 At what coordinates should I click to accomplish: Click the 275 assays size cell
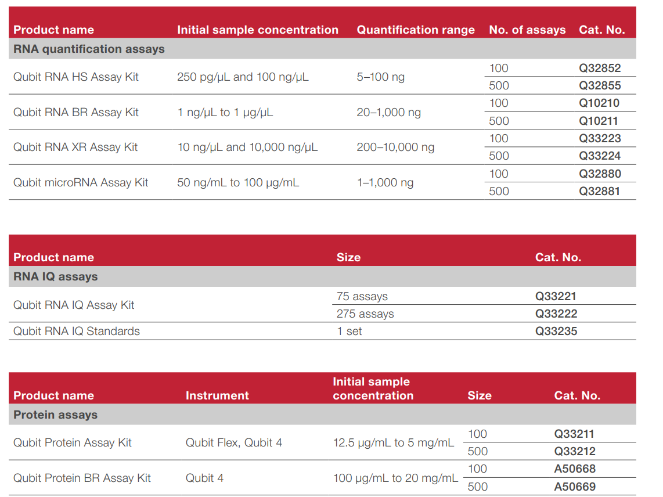point(365,314)
